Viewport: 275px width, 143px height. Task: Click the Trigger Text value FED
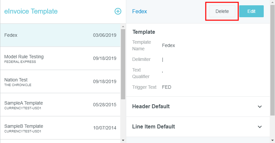pyautogui.click(x=167, y=87)
